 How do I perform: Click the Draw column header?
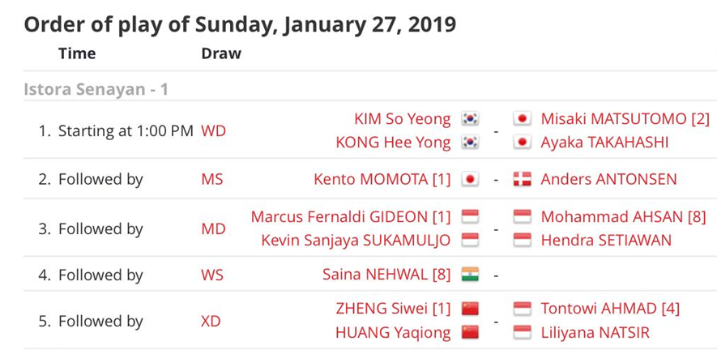pos(221,53)
